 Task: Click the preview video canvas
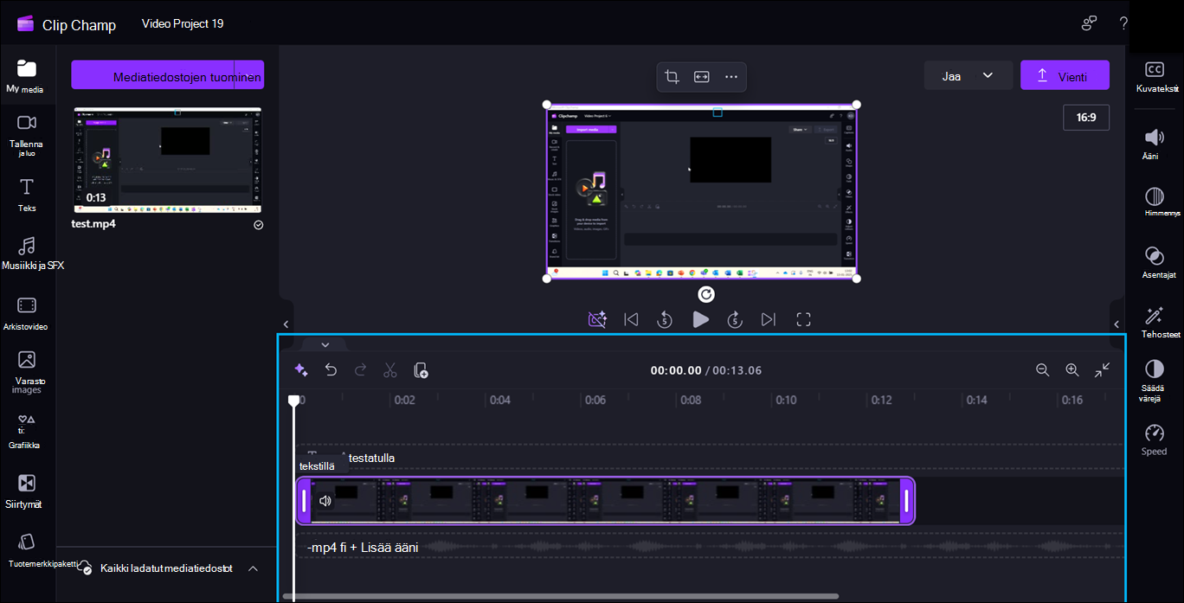coord(701,190)
